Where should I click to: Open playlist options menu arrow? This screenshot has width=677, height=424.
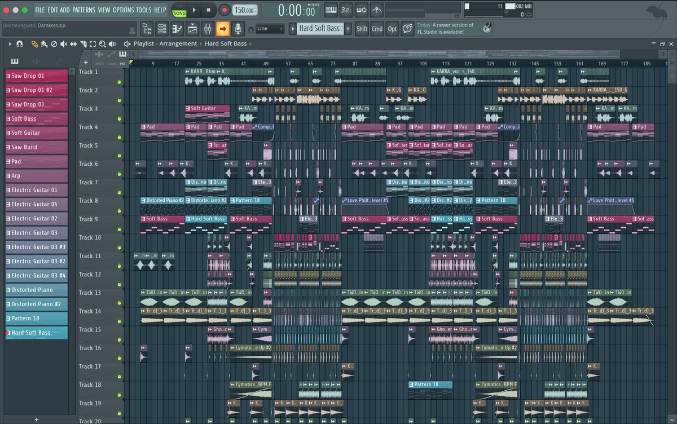10,43
